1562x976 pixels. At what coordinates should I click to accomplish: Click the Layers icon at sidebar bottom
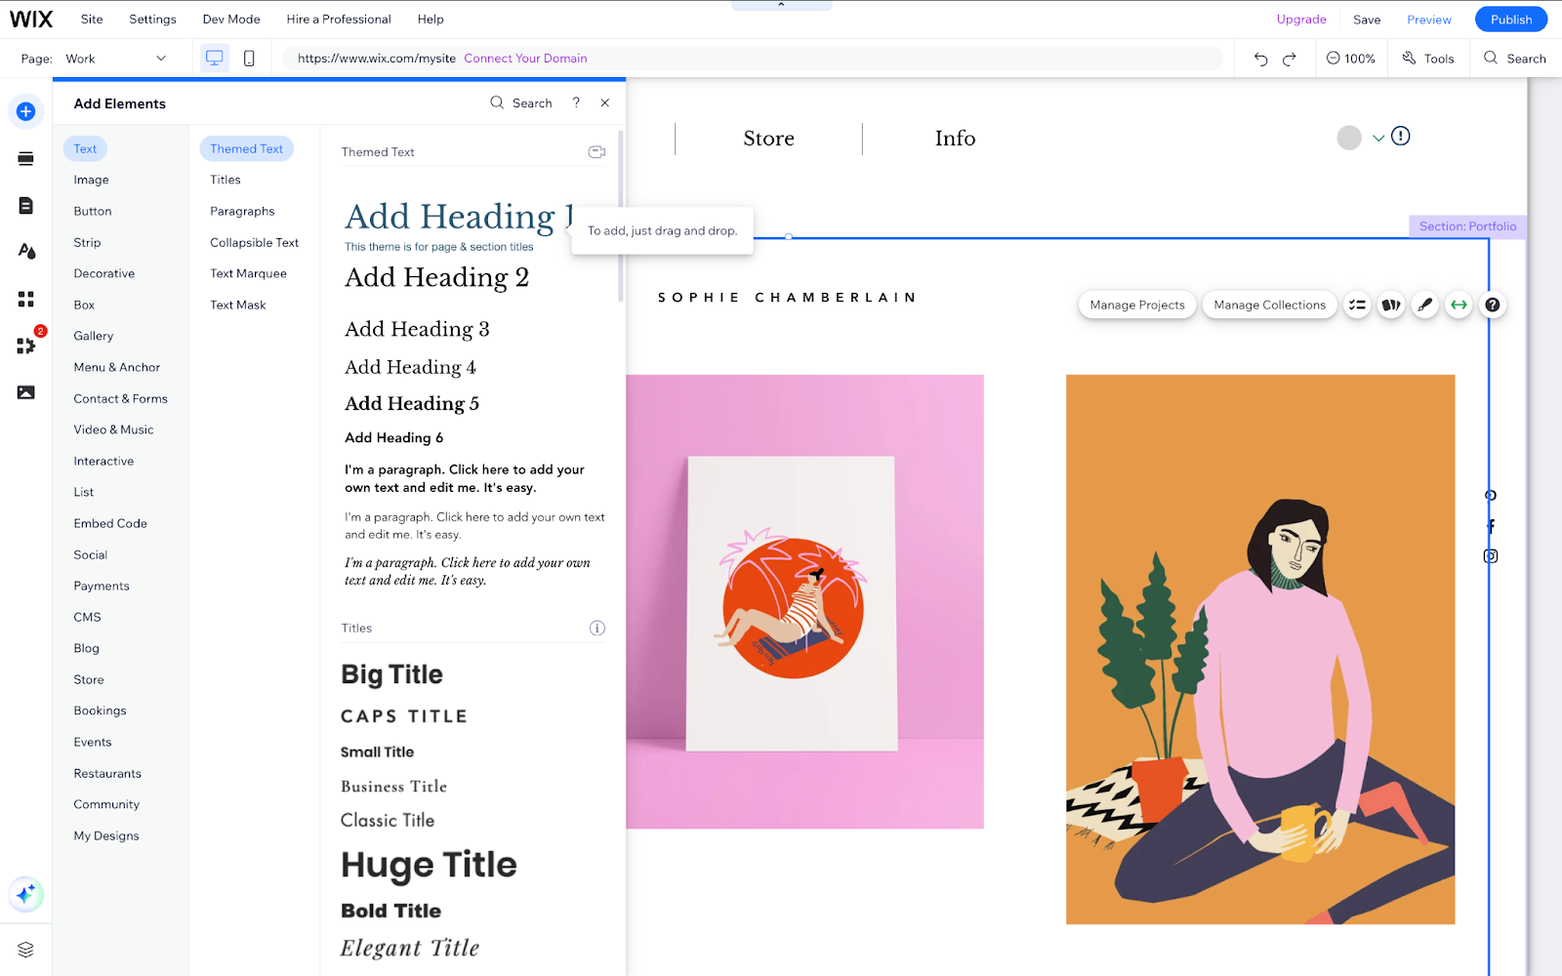(x=25, y=948)
